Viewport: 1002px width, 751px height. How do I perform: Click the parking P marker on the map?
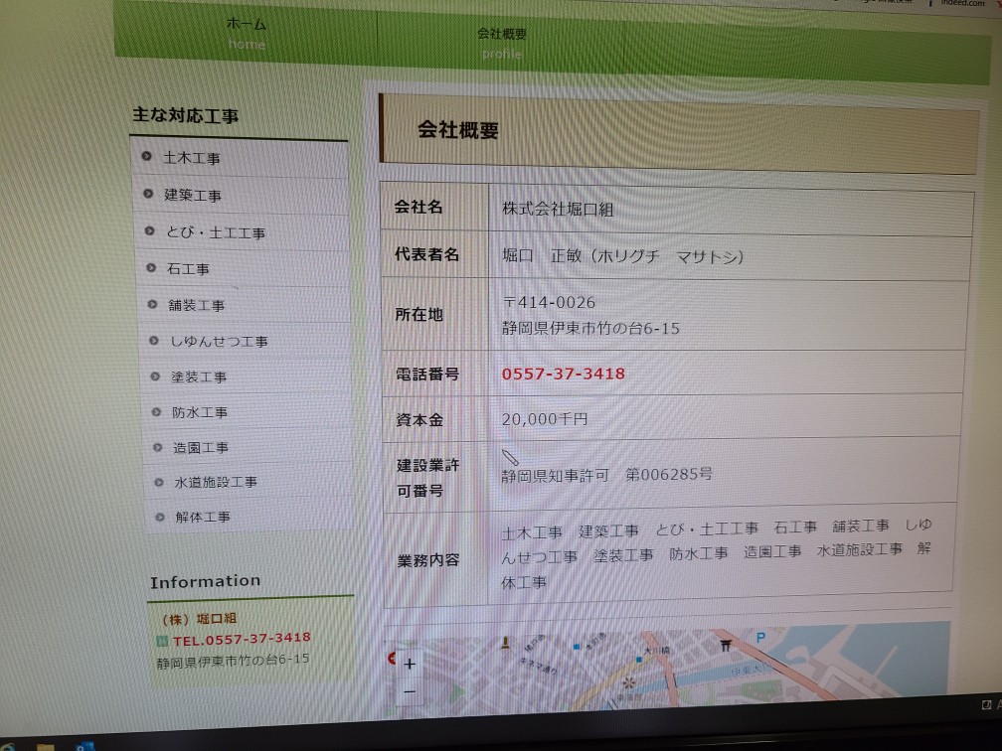click(760, 638)
